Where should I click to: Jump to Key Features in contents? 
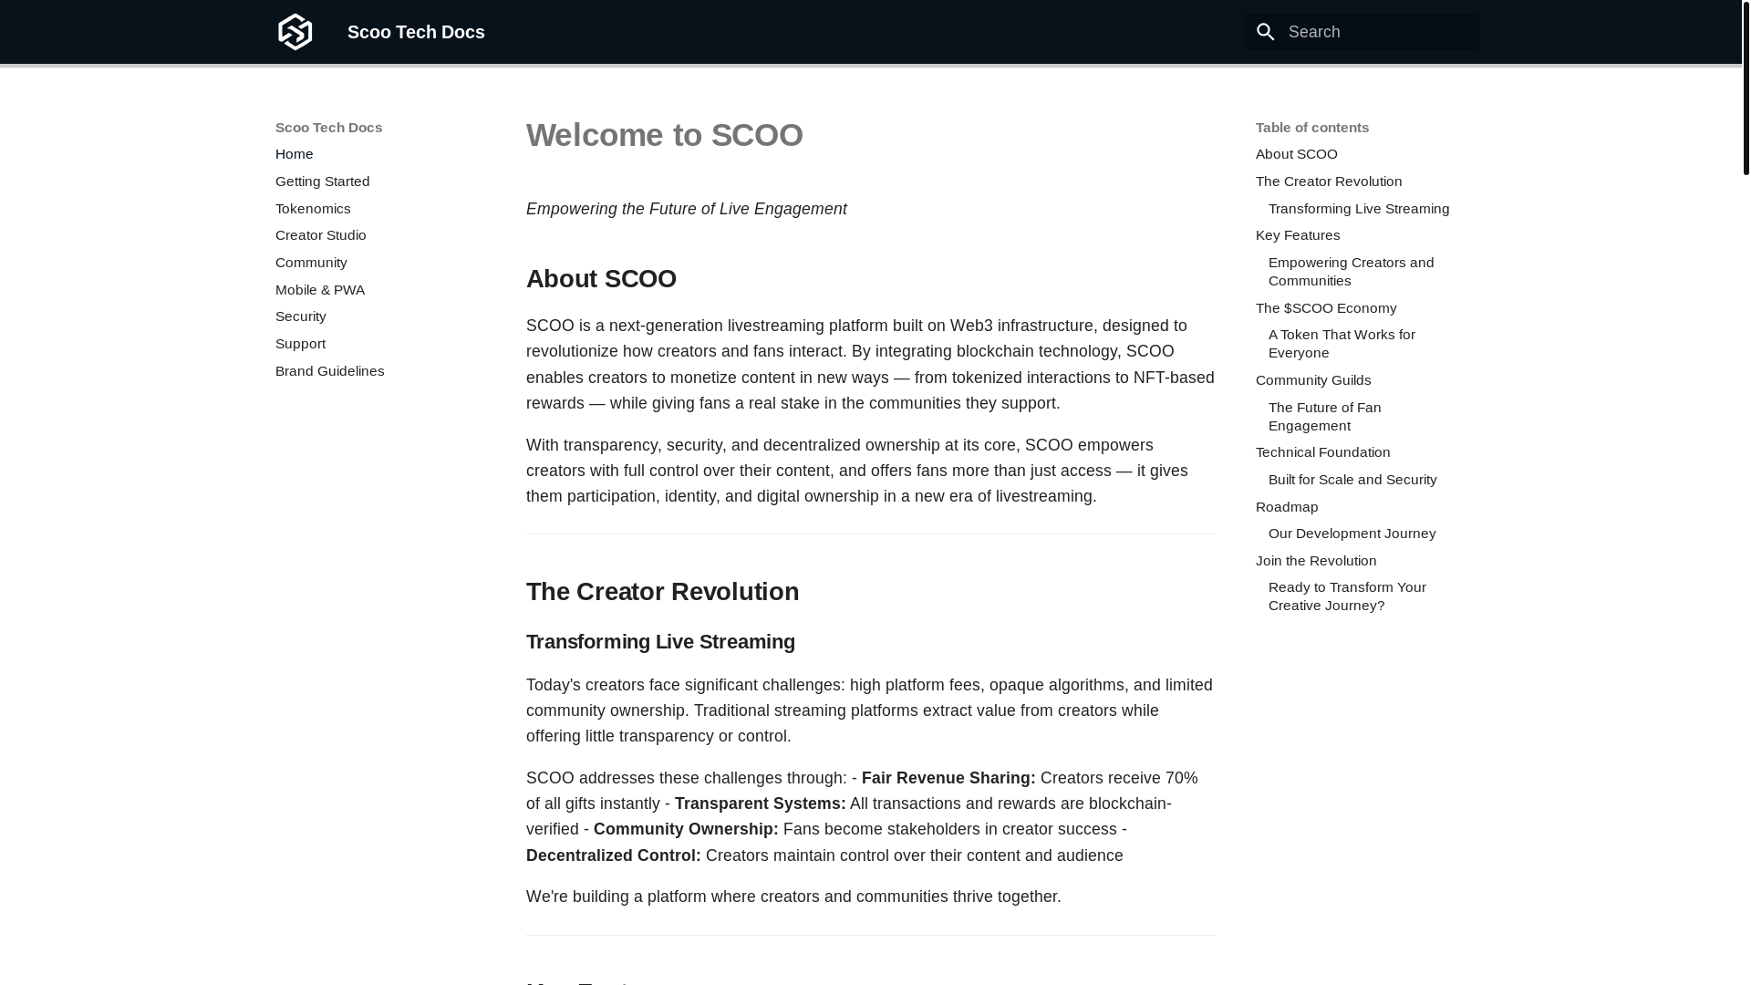[1298, 235]
